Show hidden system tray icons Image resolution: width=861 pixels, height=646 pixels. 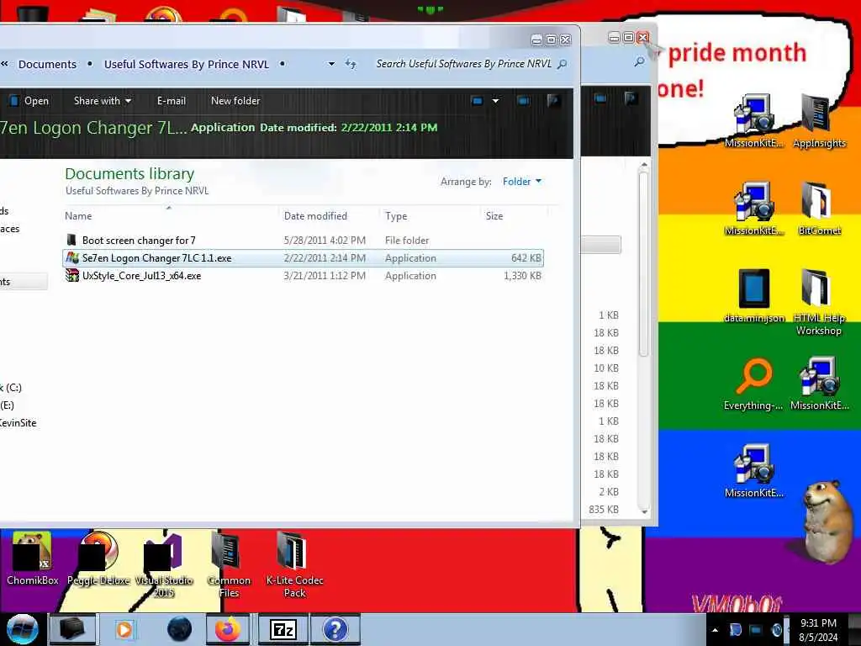pyautogui.click(x=715, y=630)
